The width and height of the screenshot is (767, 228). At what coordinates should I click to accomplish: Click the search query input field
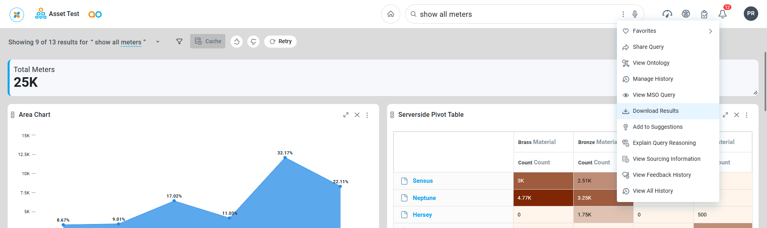tap(516, 14)
